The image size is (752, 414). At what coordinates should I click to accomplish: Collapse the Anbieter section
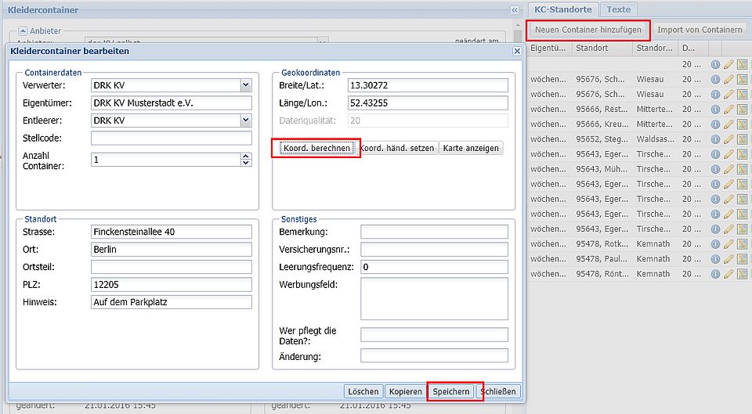pyautogui.click(x=23, y=31)
